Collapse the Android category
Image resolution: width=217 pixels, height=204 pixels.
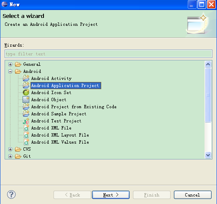pyautogui.click(x=10, y=71)
